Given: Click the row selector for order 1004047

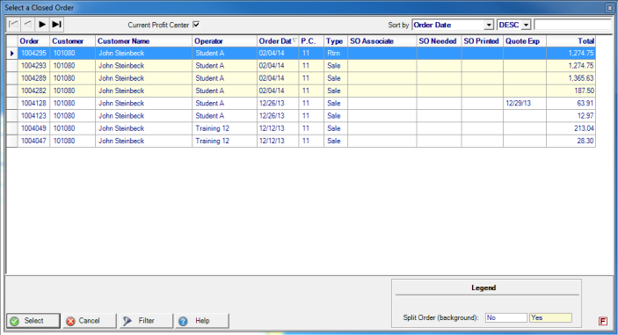Looking at the screenshot, I should (x=11, y=141).
